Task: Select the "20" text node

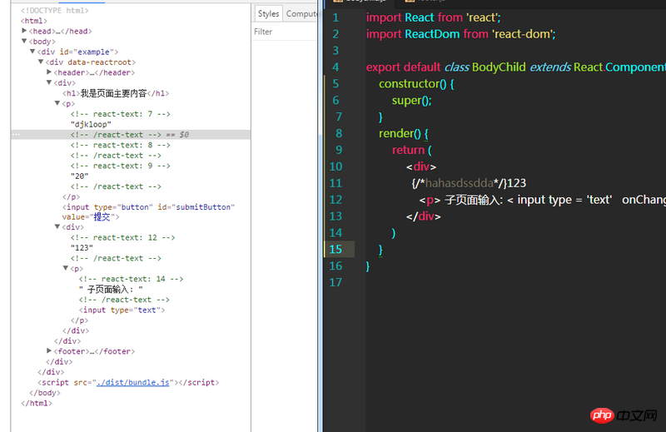Action: [x=79, y=176]
